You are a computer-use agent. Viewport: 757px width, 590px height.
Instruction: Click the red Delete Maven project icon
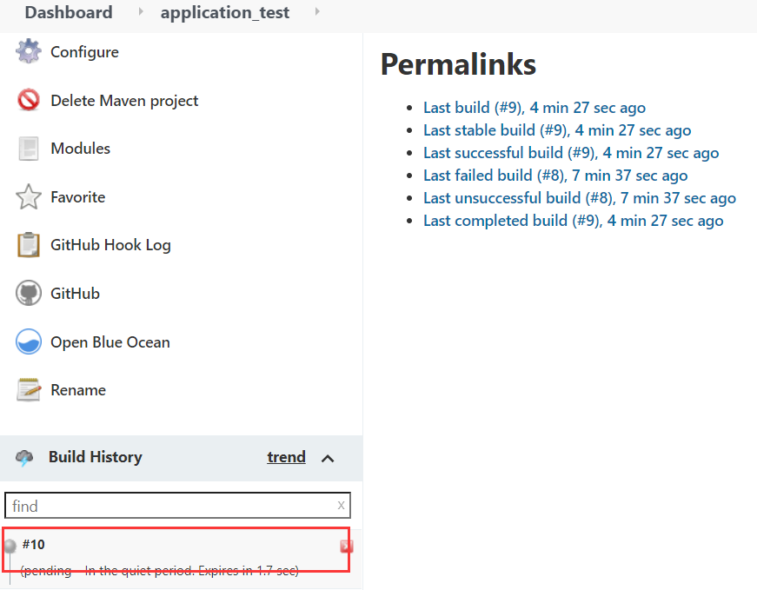pyautogui.click(x=29, y=100)
